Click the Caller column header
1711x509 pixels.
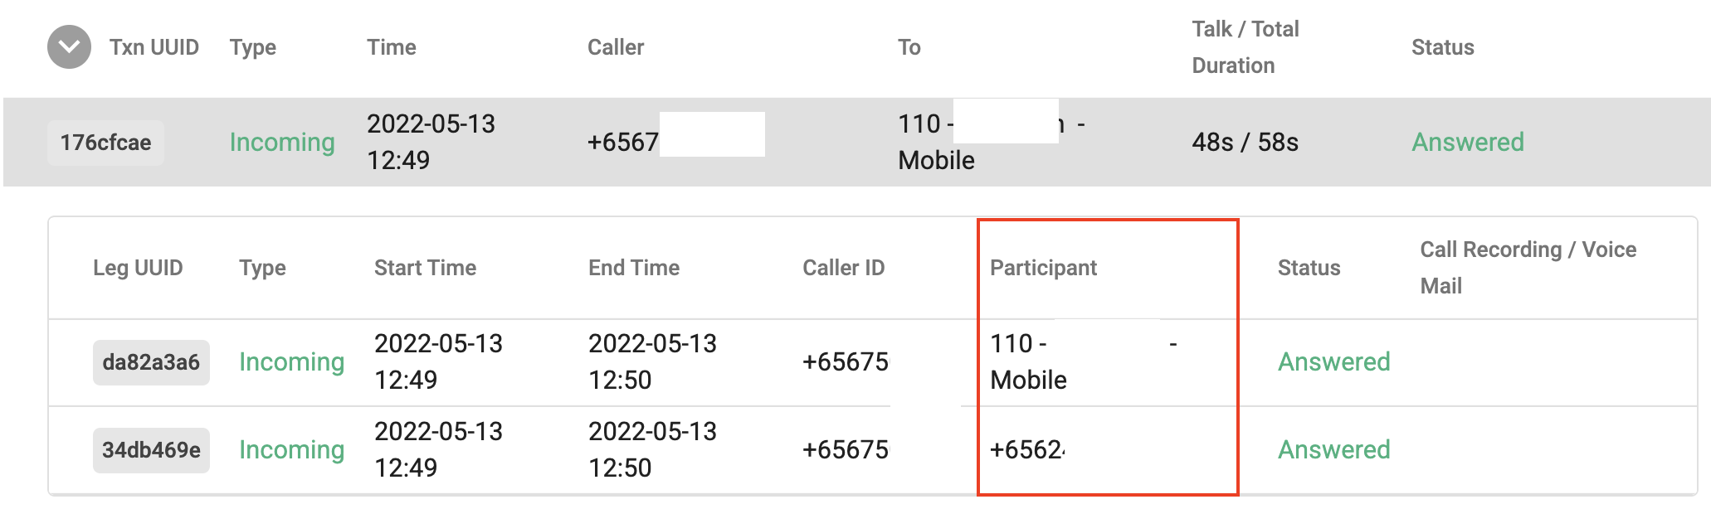pyautogui.click(x=616, y=47)
